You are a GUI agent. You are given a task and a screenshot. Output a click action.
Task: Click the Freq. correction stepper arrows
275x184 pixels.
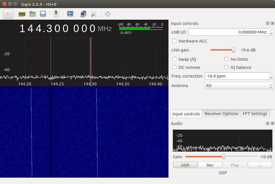271,76
